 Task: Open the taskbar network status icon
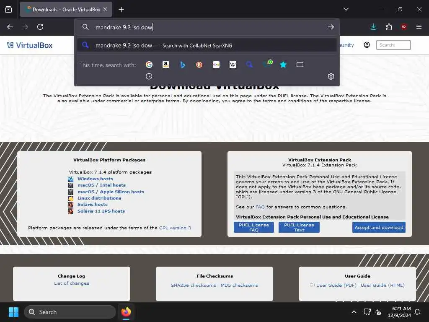coord(367,312)
